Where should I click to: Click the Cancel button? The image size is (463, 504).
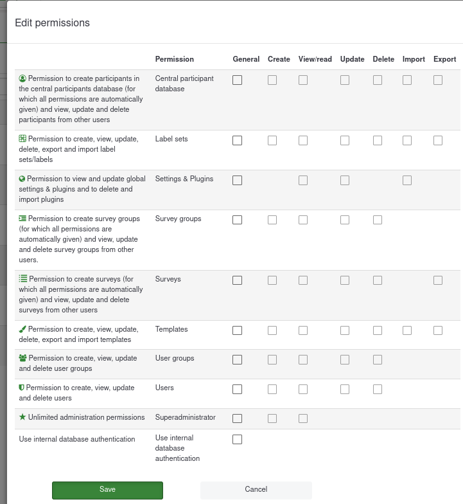click(256, 490)
